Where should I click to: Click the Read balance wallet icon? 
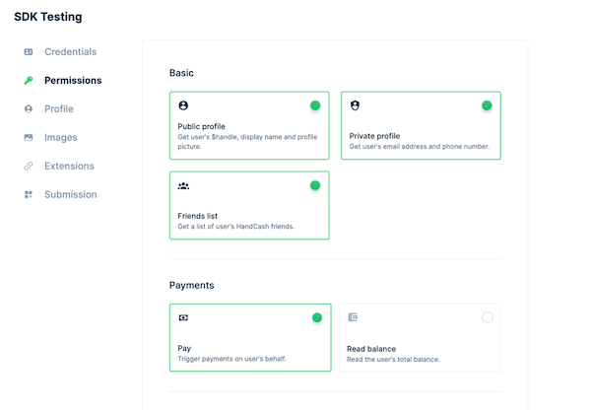354,317
